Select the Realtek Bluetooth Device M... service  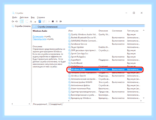click(84, 38)
